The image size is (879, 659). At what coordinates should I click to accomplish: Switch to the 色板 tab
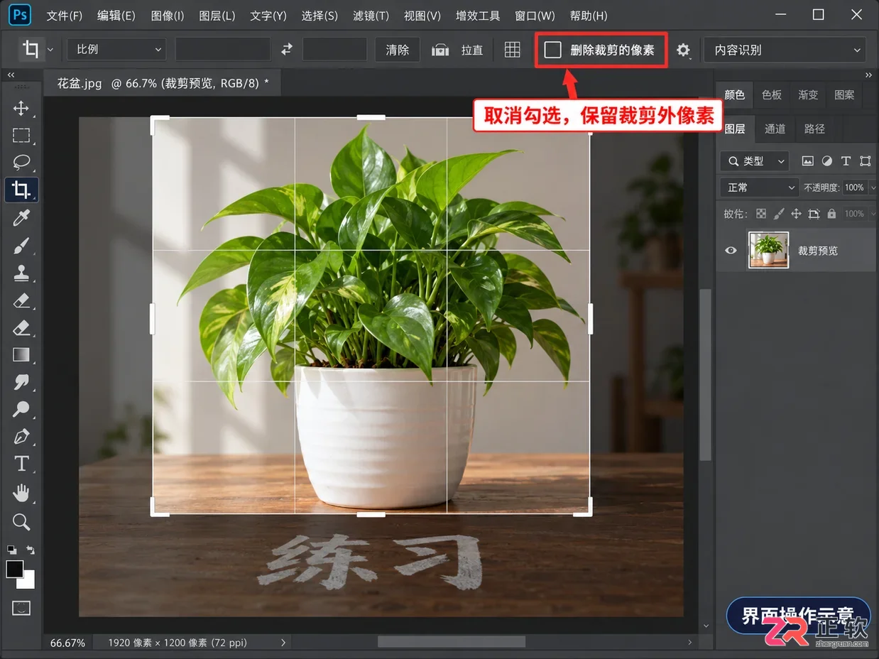[772, 94]
